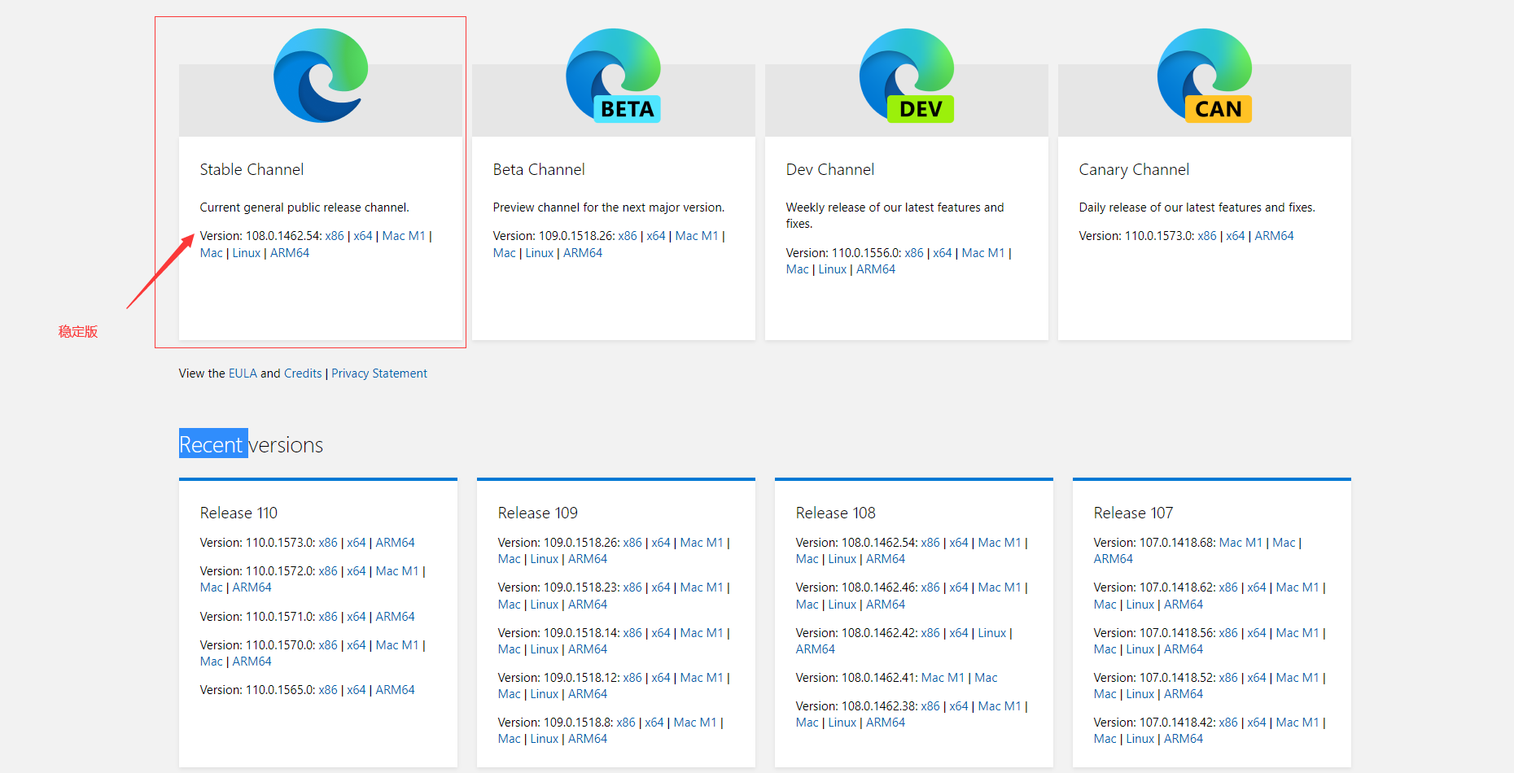Download Release 108 version 108.0.1462.46 x64
The image size is (1514, 773).
[959, 587]
